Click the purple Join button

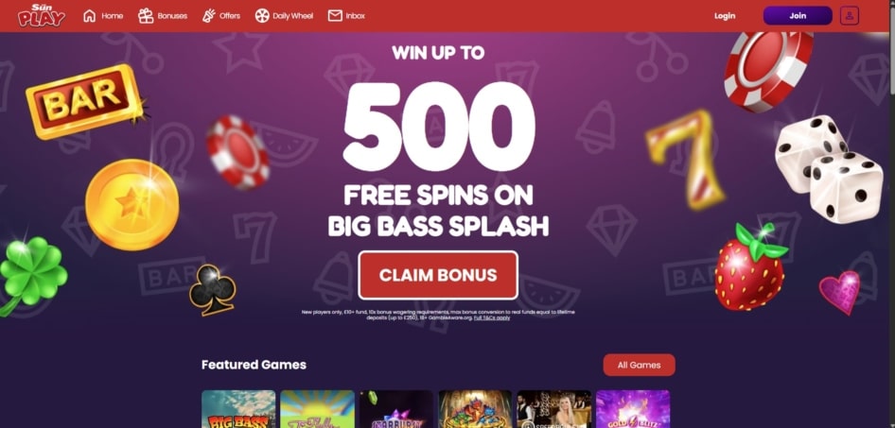coord(798,15)
